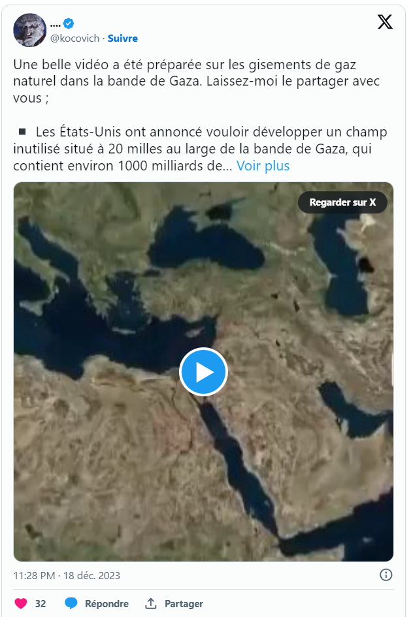The height and width of the screenshot is (617, 411).
Task: Open the dotted display name of the author
Action: pyautogui.click(x=56, y=24)
